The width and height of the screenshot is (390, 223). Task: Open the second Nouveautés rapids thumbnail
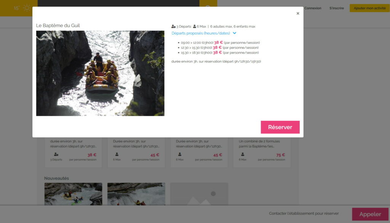point(136,194)
